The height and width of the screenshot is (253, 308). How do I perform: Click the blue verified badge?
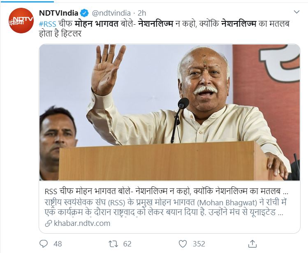tap(84, 13)
